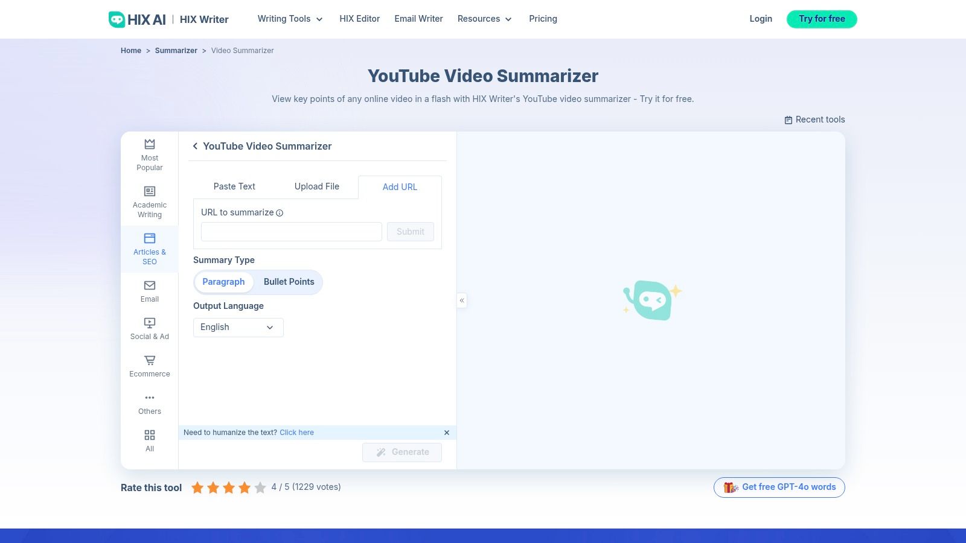Click the Generate button
The height and width of the screenshot is (543, 966).
[x=402, y=453]
